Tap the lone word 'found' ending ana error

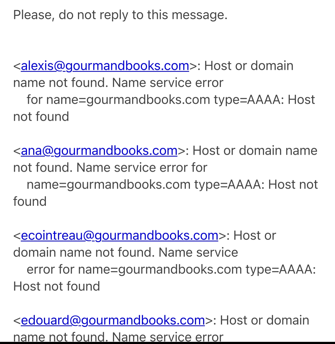30,202
